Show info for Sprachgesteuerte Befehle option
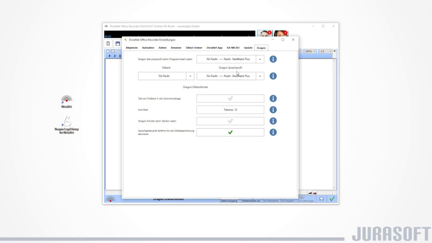 click(x=273, y=132)
